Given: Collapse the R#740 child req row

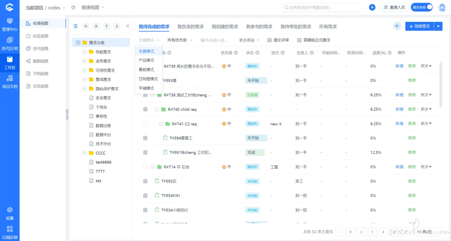Looking at the screenshot, I should tap(157, 109).
